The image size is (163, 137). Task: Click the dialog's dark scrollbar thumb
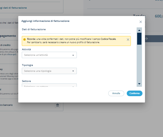pos(139,39)
